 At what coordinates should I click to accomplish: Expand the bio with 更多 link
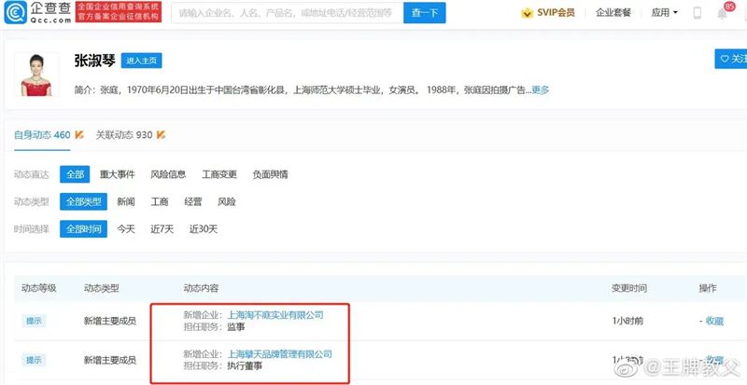(x=541, y=89)
